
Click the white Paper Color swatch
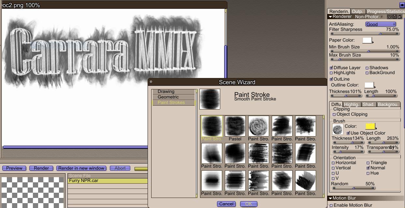click(367, 40)
